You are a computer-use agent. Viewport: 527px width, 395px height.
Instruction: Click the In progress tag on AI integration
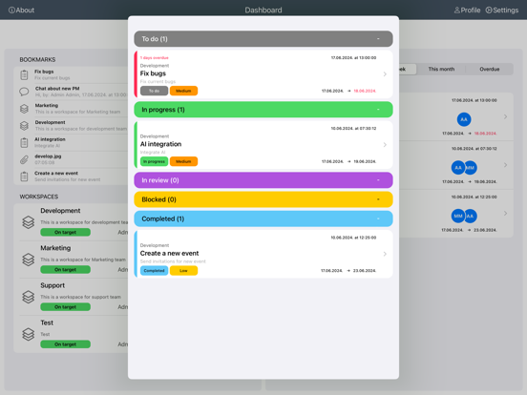tap(154, 161)
